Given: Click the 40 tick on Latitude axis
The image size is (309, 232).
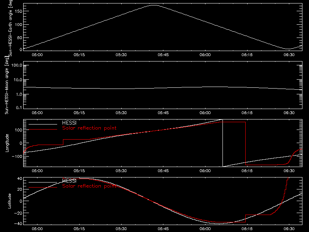Looking at the screenshot, I should point(20,179).
